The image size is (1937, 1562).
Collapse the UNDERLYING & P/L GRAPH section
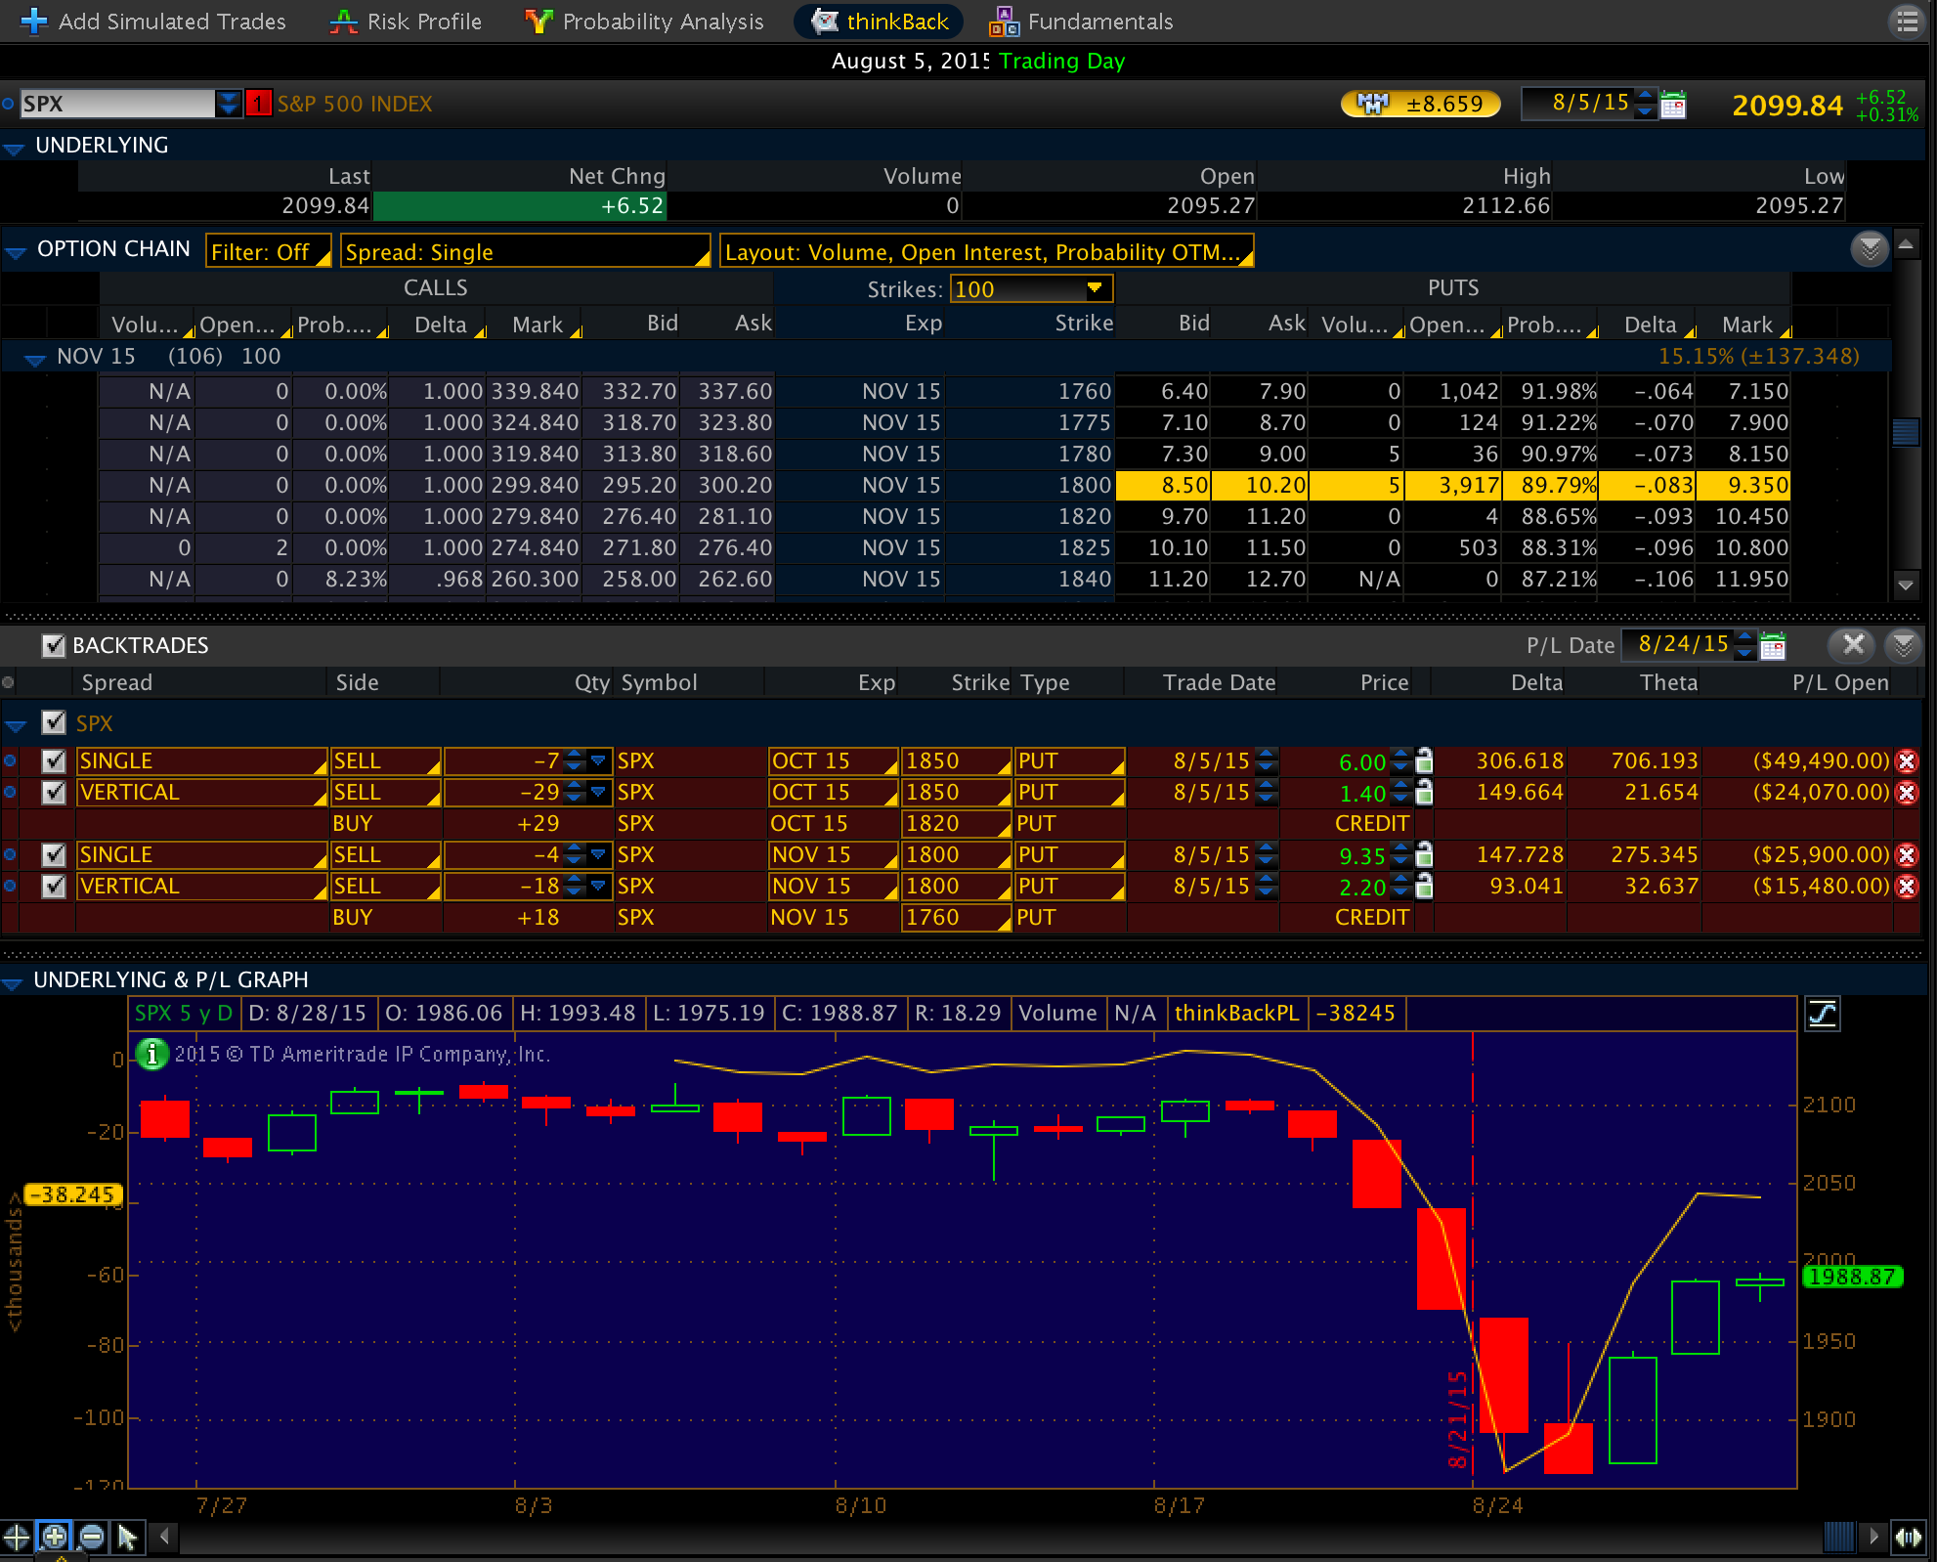tap(14, 982)
